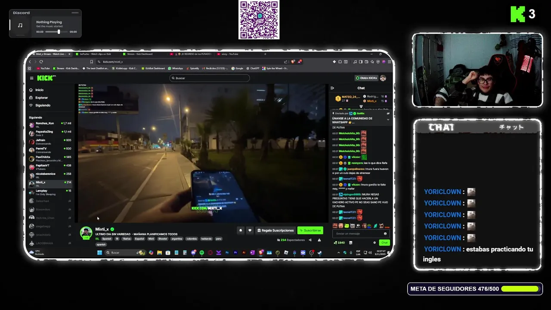The width and height of the screenshot is (551, 310).
Task: Toggle notifications bell for Mixti_x
Action: tap(241, 230)
